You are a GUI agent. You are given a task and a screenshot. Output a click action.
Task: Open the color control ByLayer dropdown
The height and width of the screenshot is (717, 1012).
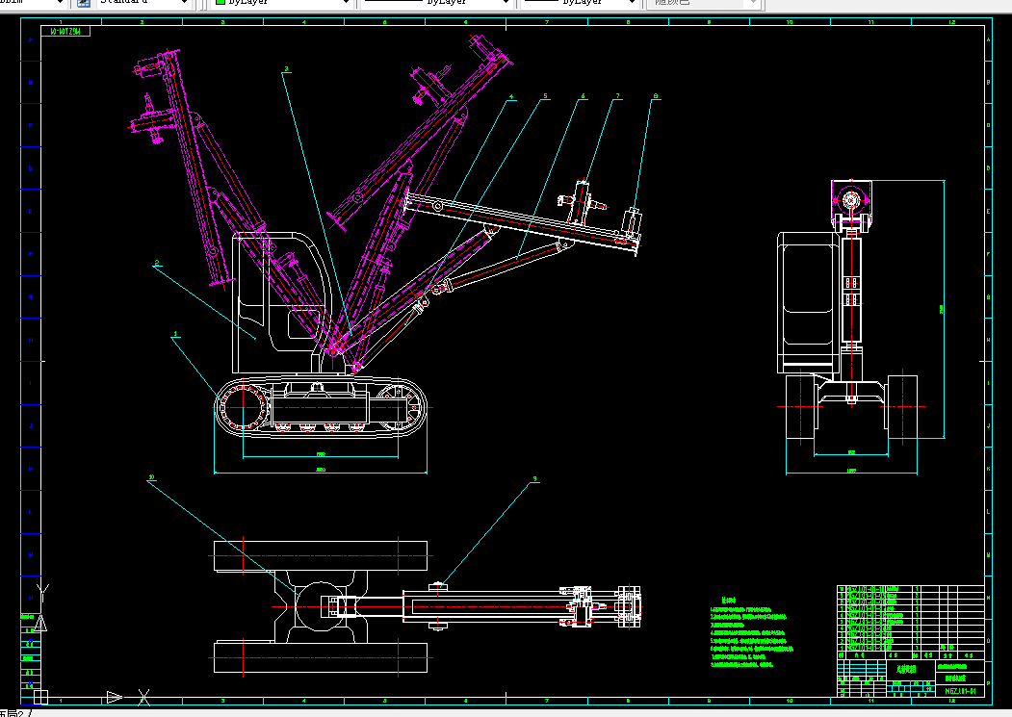tap(282, 3)
